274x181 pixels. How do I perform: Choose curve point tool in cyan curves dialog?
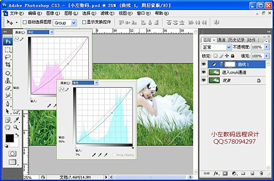[61, 90]
